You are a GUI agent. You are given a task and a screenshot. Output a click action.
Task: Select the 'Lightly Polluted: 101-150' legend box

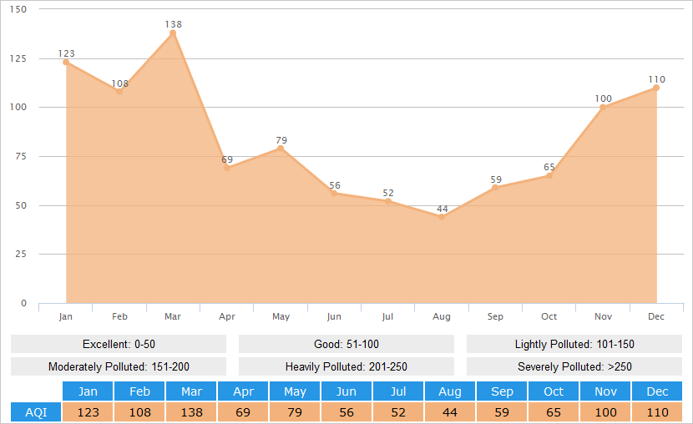pos(574,344)
